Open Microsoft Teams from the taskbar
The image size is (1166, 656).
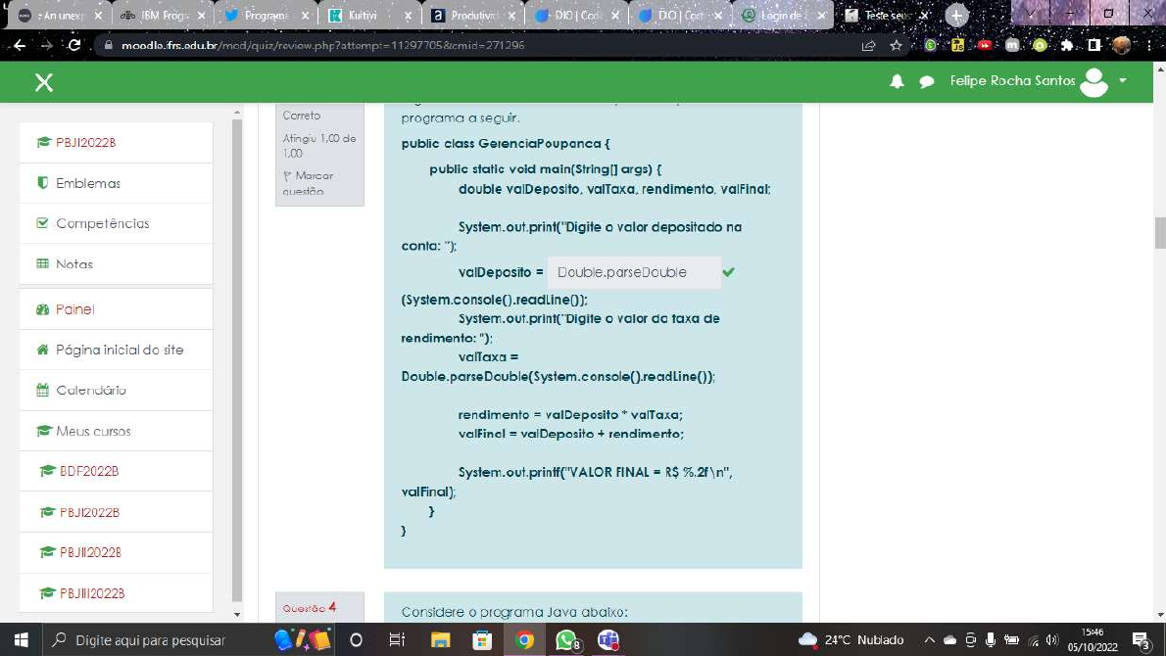click(607, 641)
